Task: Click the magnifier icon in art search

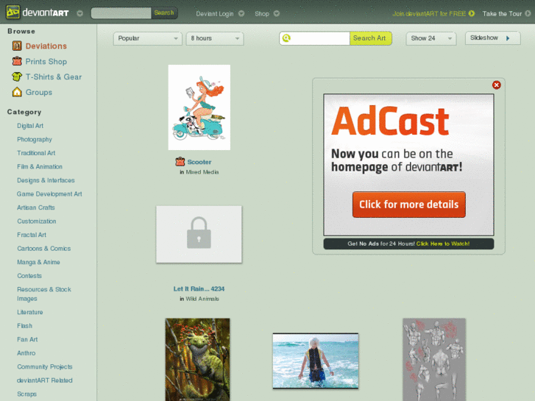Action: tap(286, 38)
